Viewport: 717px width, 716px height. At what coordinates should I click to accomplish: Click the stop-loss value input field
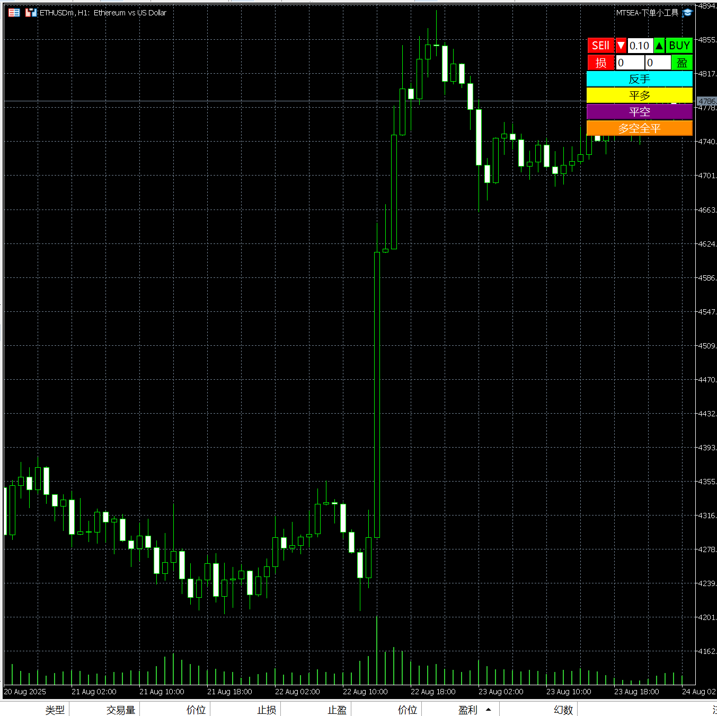click(x=630, y=63)
